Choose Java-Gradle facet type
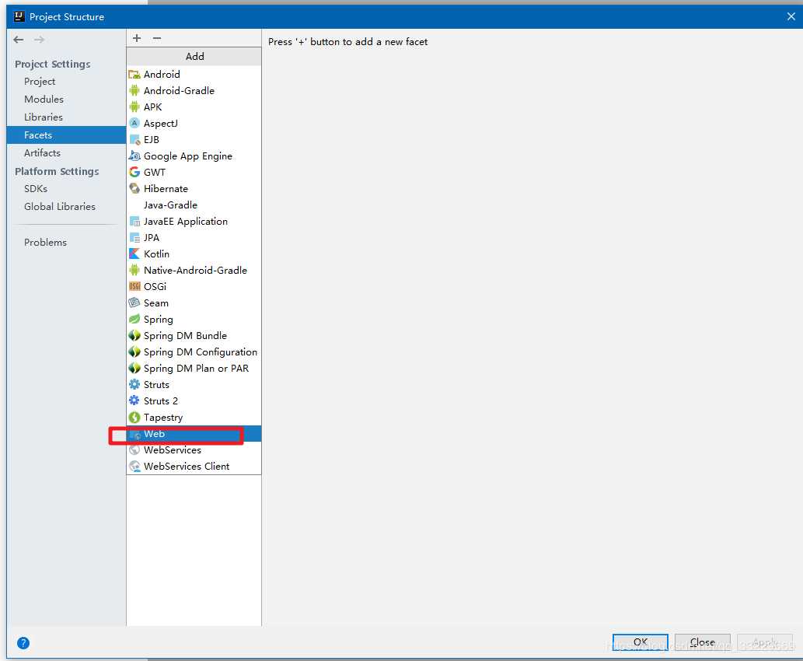The image size is (803, 661). [194, 205]
